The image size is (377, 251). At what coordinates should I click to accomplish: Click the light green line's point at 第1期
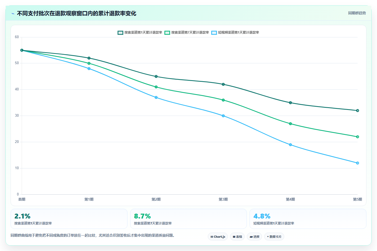(x=89, y=63)
